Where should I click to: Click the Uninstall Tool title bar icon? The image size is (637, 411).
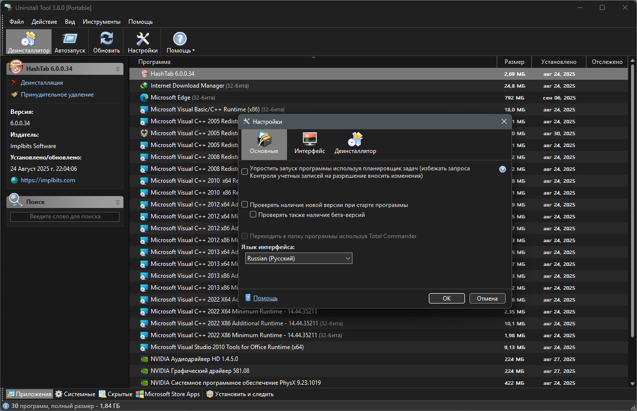coord(8,7)
